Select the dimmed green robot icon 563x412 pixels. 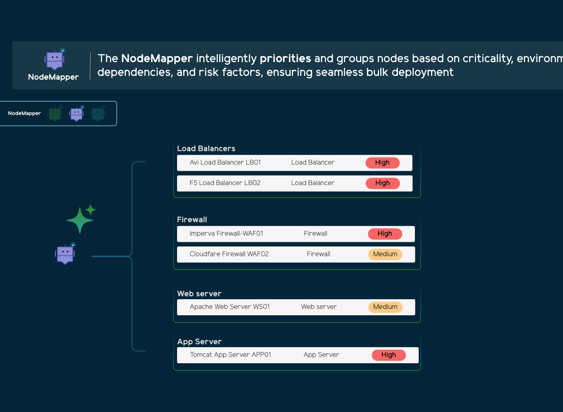(x=55, y=114)
